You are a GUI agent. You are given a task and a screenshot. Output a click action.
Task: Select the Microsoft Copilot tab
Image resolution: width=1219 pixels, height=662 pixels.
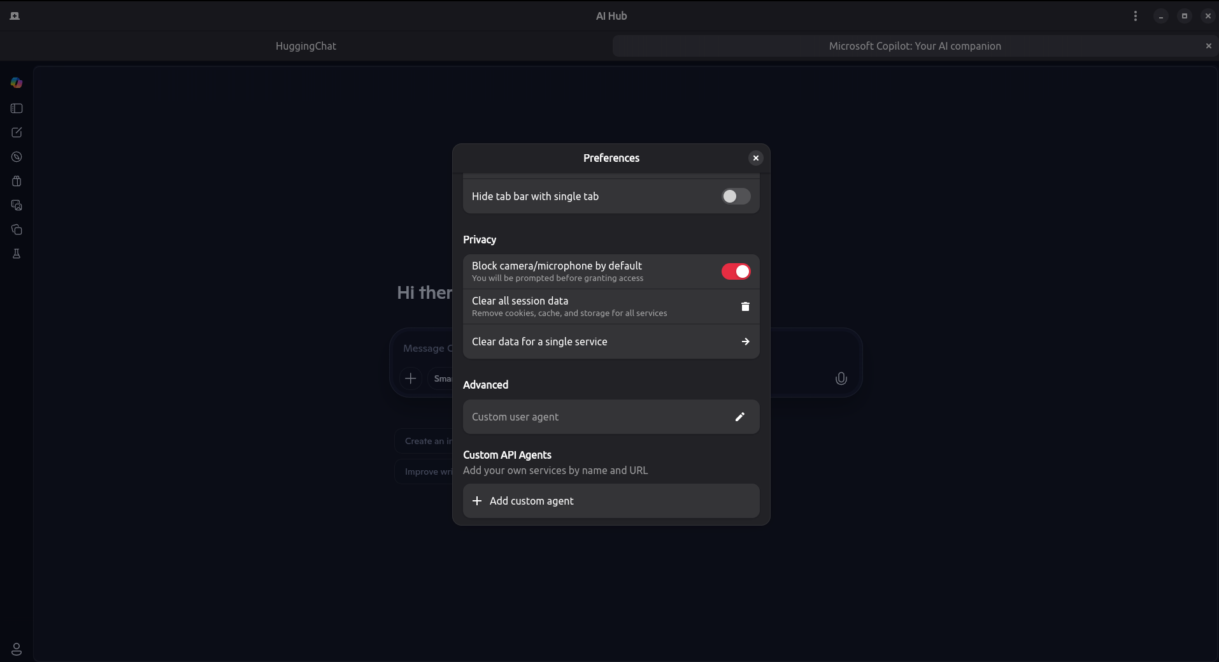click(x=915, y=46)
